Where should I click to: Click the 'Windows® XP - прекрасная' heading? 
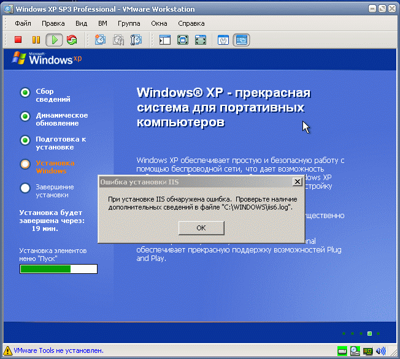coord(224,93)
